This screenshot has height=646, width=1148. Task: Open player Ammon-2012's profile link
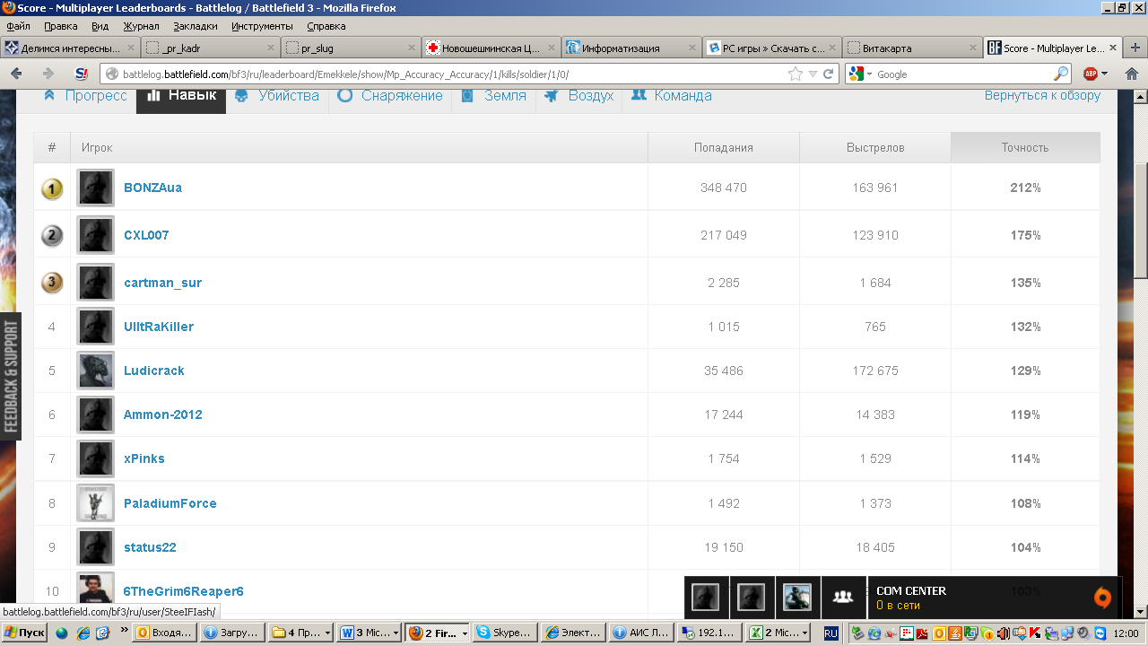click(x=163, y=415)
